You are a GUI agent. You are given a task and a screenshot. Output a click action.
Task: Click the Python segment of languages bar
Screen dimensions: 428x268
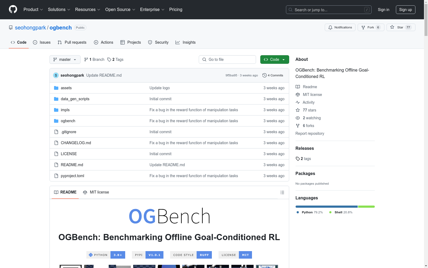327,207
